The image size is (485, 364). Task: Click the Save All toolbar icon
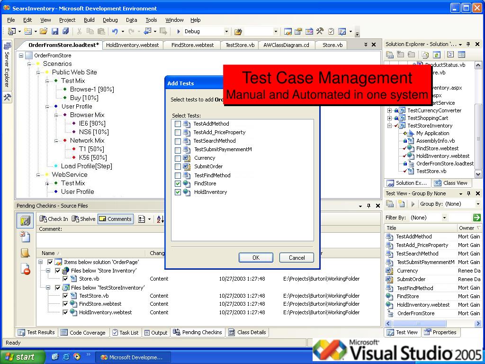pos(65,31)
